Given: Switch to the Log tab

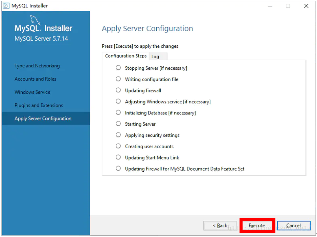Looking at the screenshot, I should click(x=158, y=56).
